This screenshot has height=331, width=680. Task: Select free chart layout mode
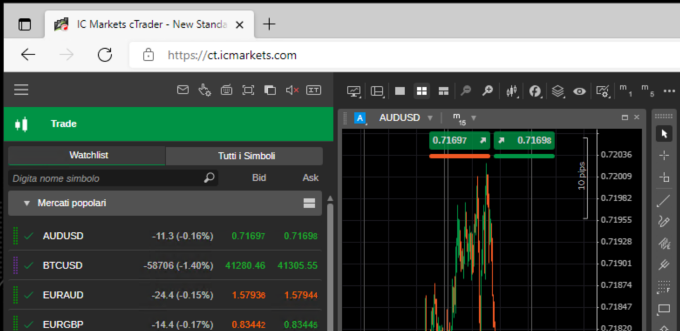coord(443,91)
